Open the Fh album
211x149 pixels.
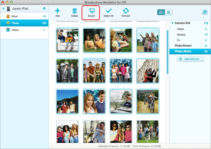[190, 40]
